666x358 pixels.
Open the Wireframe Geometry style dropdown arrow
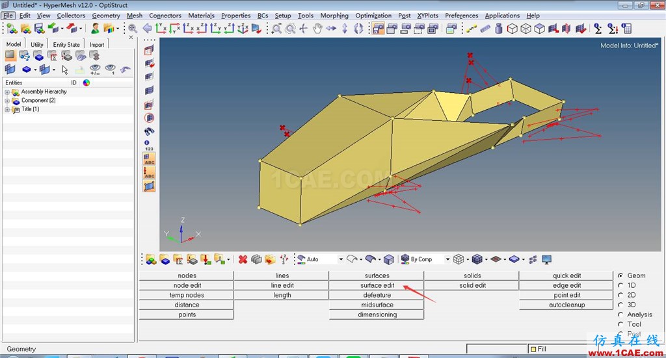[x=361, y=259]
